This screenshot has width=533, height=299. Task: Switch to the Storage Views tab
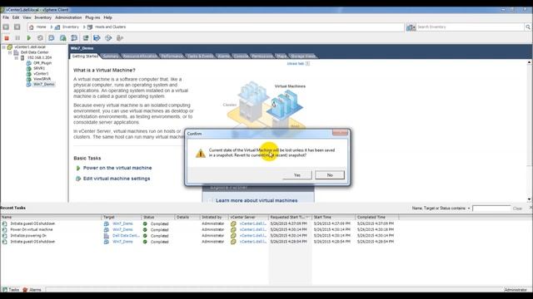302,56
